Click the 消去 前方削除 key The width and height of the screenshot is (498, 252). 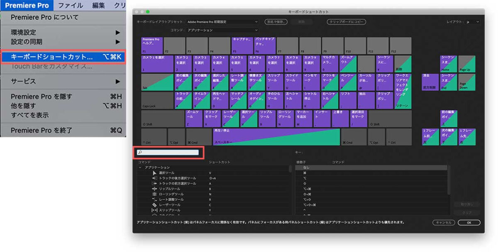click(430, 82)
